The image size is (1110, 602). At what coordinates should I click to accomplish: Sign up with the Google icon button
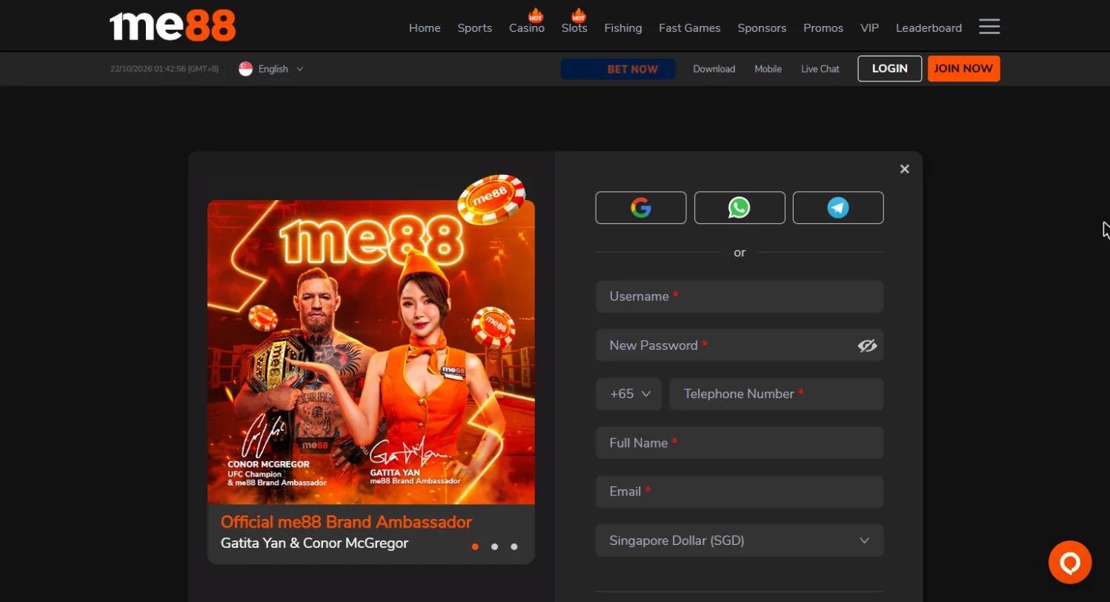[x=641, y=208]
